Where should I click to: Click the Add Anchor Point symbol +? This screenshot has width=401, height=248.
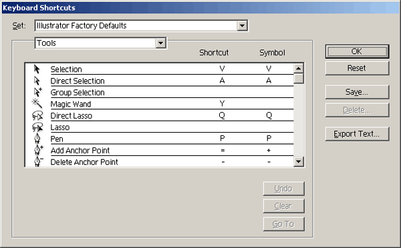(269, 150)
